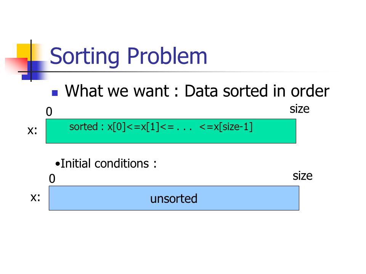Viewport: 366px width, 274px height.
Task: Click the '0' index above blue box
Action: click(52, 179)
